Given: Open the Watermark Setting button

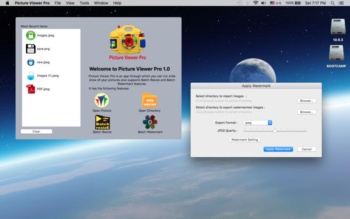Looking at the screenshot, I should tap(245, 140).
